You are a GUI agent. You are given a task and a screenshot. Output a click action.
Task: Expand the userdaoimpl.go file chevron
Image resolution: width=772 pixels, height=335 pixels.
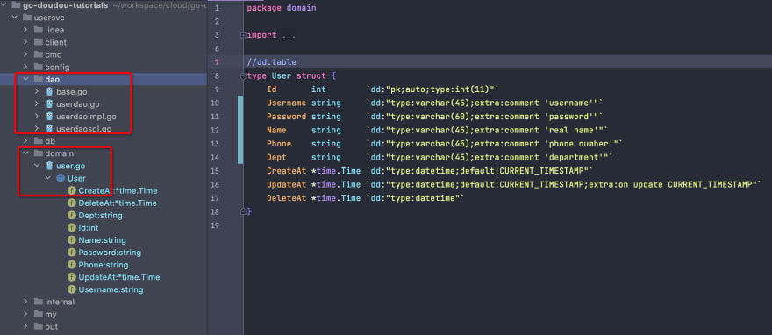37,117
